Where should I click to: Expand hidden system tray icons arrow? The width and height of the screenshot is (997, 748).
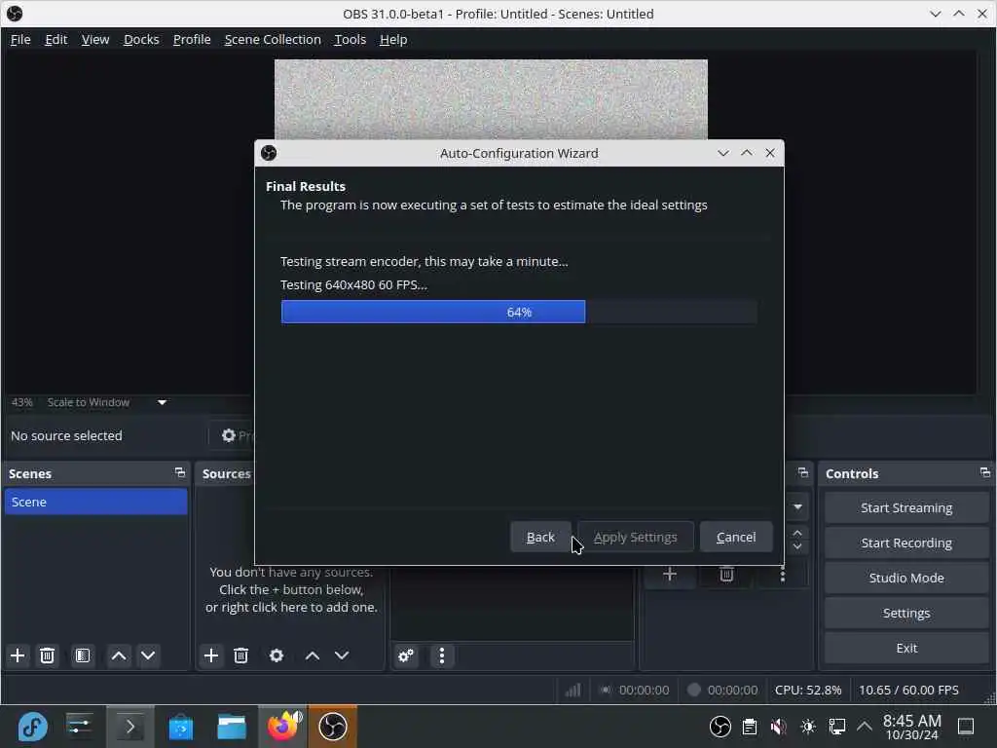pos(865,727)
